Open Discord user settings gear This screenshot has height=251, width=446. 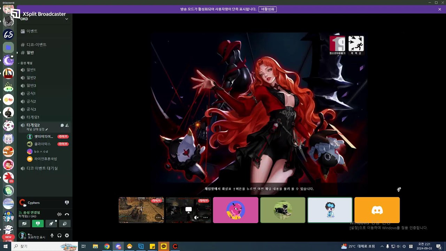[67, 236]
